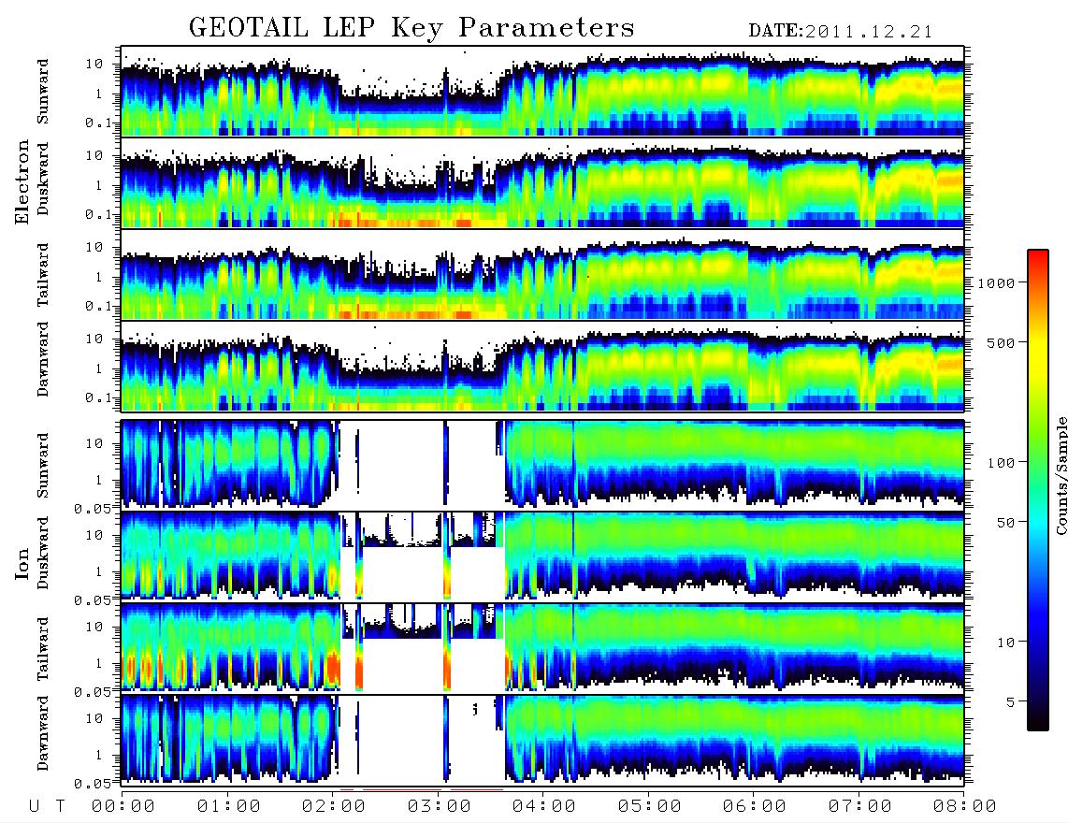Click the Electron Duskward spectrogram panel
The height and width of the screenshot is (823, 1068).
pyautogui.click(x=542, y=182)
